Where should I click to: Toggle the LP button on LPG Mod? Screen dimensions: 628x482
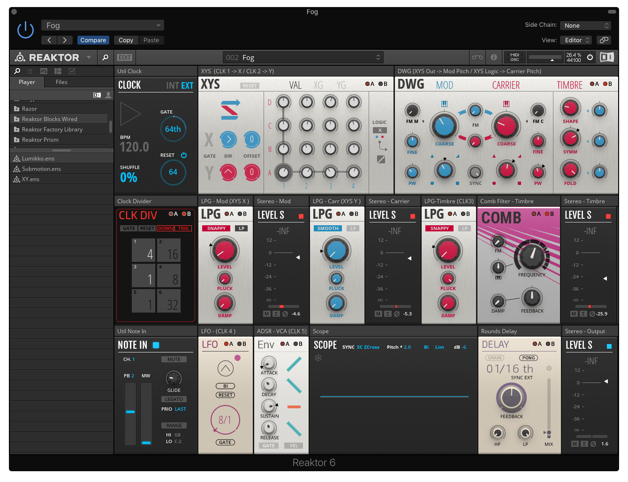pos(242,229)
